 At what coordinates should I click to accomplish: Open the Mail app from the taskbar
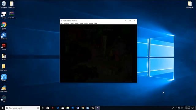coord(62,108)
